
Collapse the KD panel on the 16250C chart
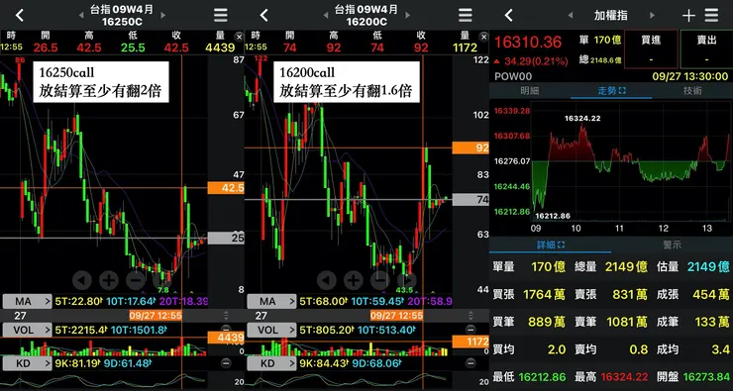click(x=226, y=362)
